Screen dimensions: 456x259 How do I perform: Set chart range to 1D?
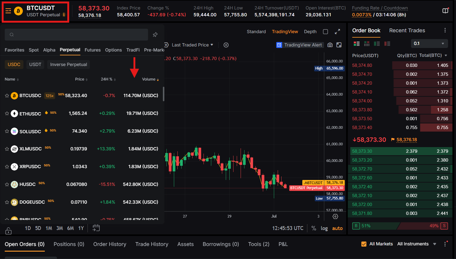28,228
